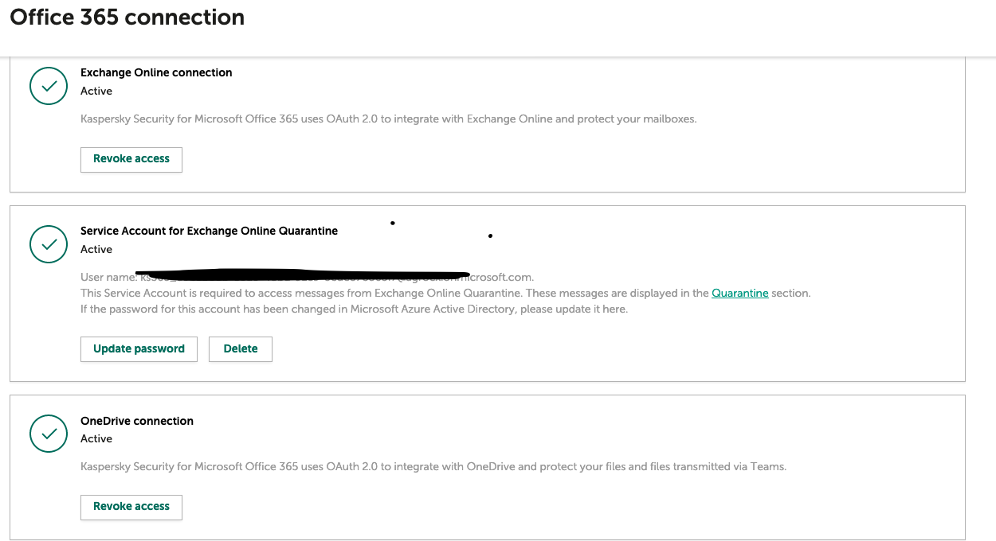Click the Exchange Online OAuth 2.0 description text
Image resolution: width=996 pixels, height=541 pixels.
pos(389,119)
